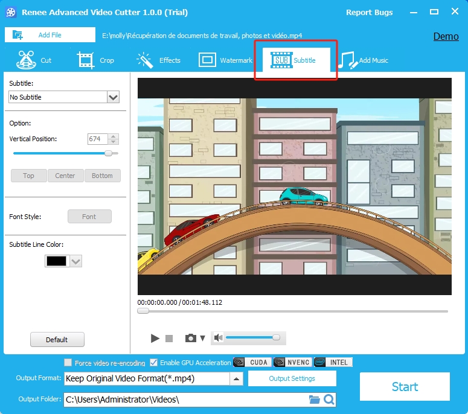Click the play button under the video
Screen dimensions: 468x414
tap(155, 339)
